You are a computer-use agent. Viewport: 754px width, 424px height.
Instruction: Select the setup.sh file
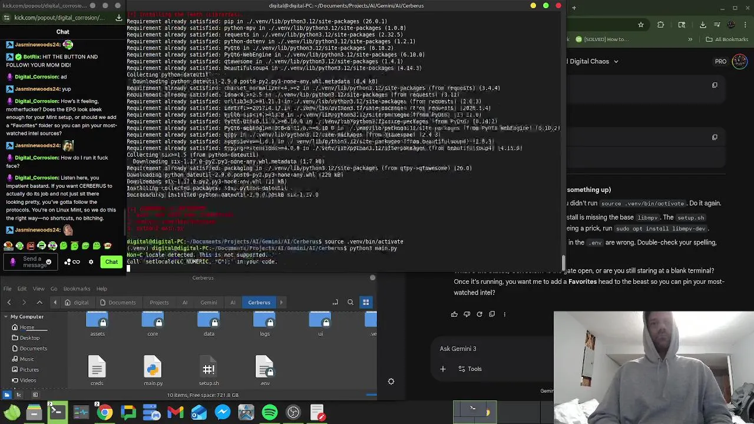click(209, 371)
